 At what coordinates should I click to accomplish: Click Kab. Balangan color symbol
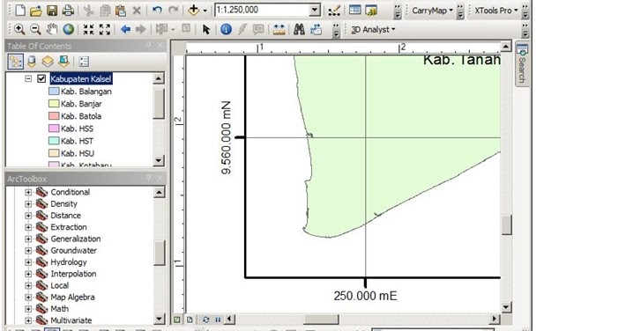point(54,92)
